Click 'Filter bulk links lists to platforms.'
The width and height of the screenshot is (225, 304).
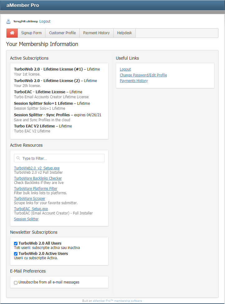(40, 193)
